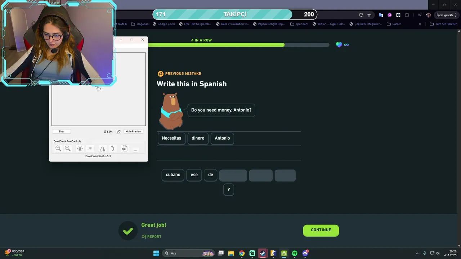Click the green CONTINUE button
This screenshot has width=461, height=259.
click(x=321, y=230)
